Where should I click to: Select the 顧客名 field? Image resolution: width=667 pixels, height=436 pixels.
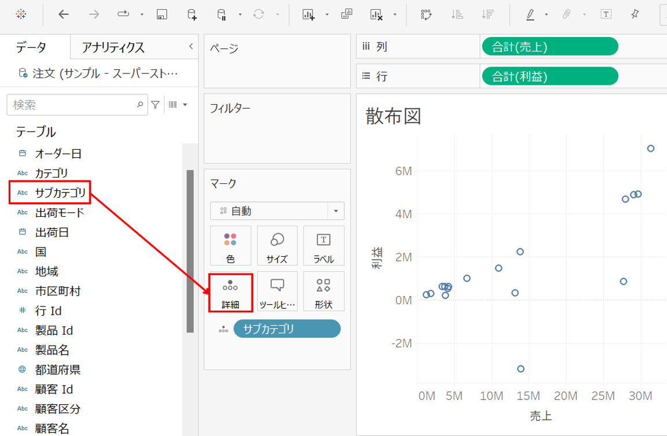coord(52,428)
